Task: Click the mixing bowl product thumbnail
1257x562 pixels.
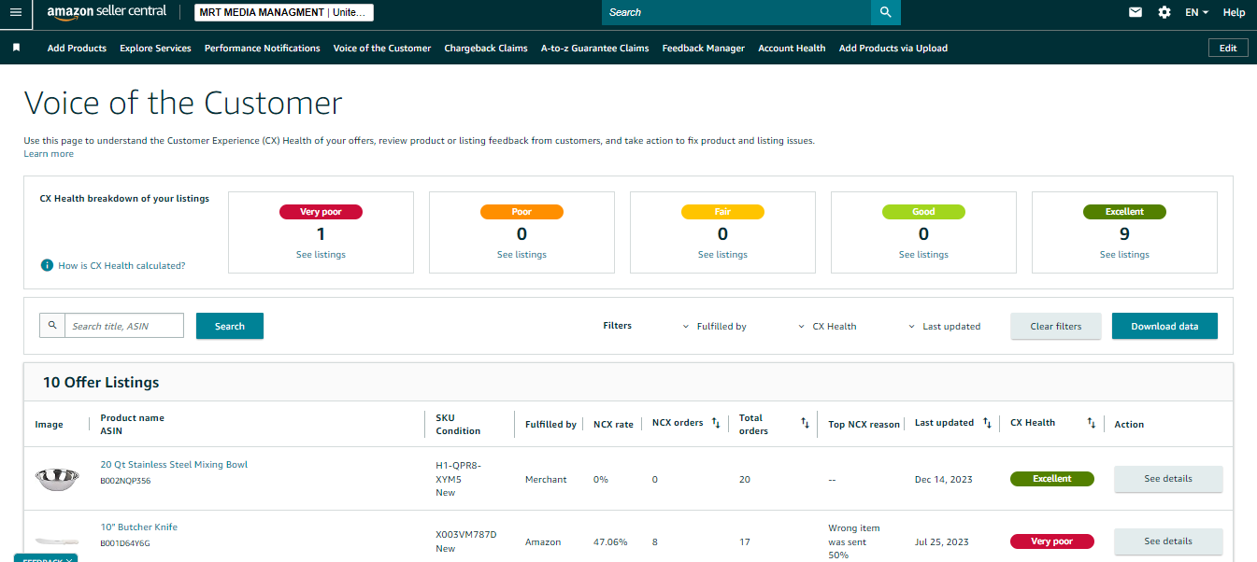Action: point(57,478)
